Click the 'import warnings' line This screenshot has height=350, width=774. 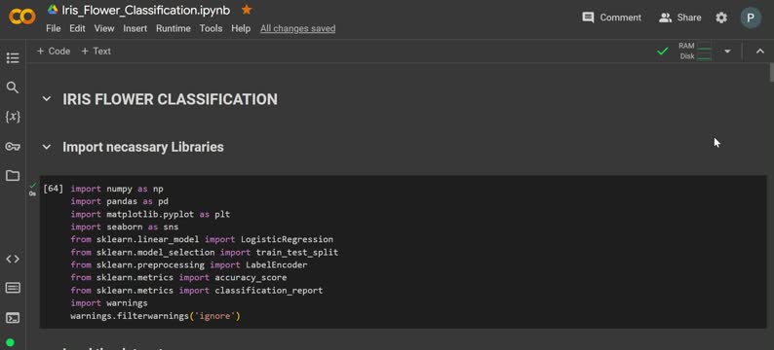point(109,303)
